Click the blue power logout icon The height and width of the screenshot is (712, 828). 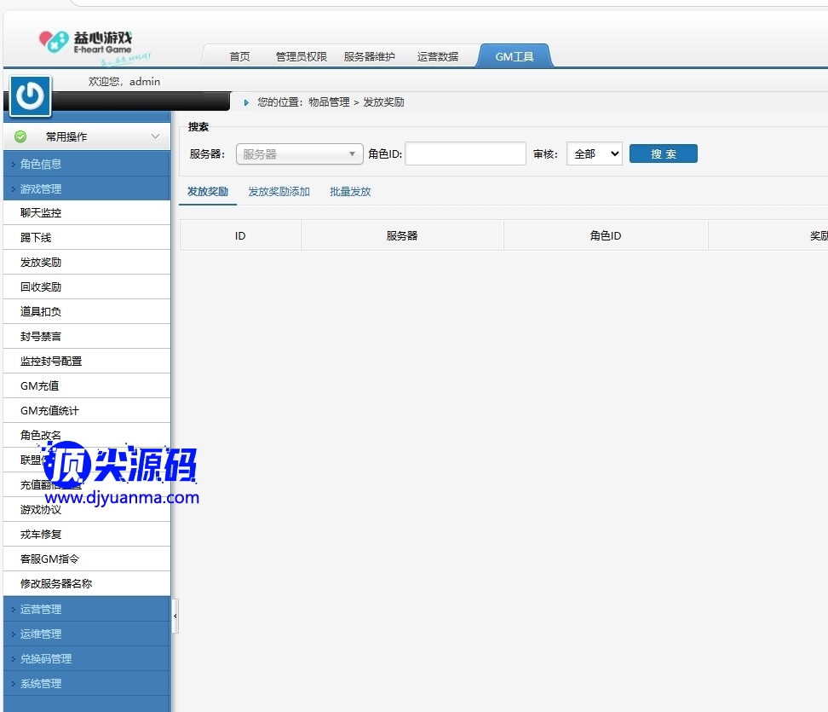pos(30,96)
